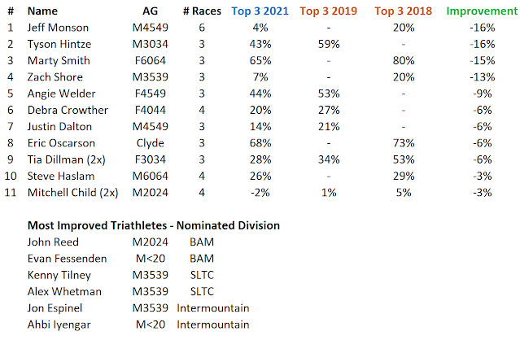Image resolution: width=520 pixels, height=340 pixels.
Task: Select the Top 3 2021 header
Action: click(x=260, y=11)
